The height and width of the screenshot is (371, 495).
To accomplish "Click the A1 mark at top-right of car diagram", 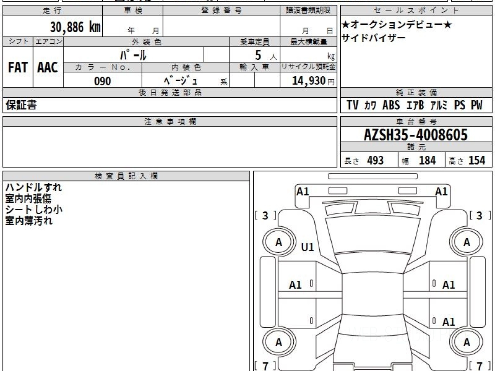I will 441,191.
